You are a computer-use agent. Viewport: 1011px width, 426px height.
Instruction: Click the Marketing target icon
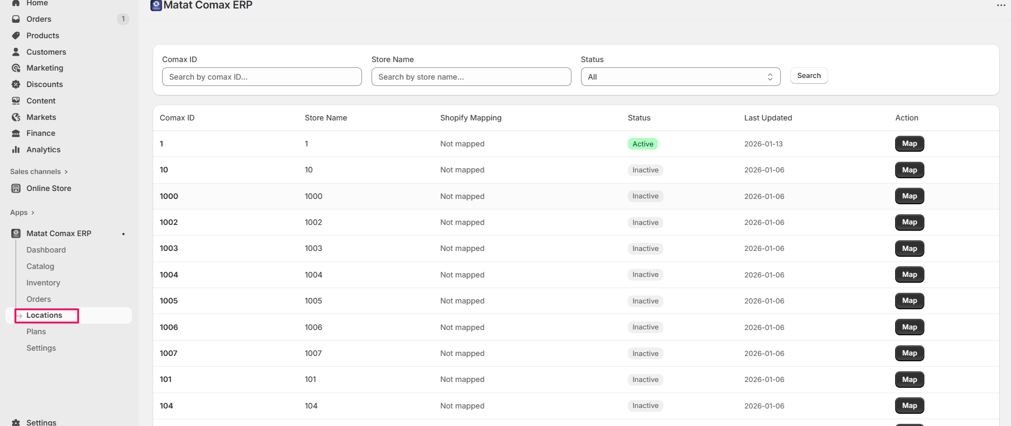[x=16, y=68]
